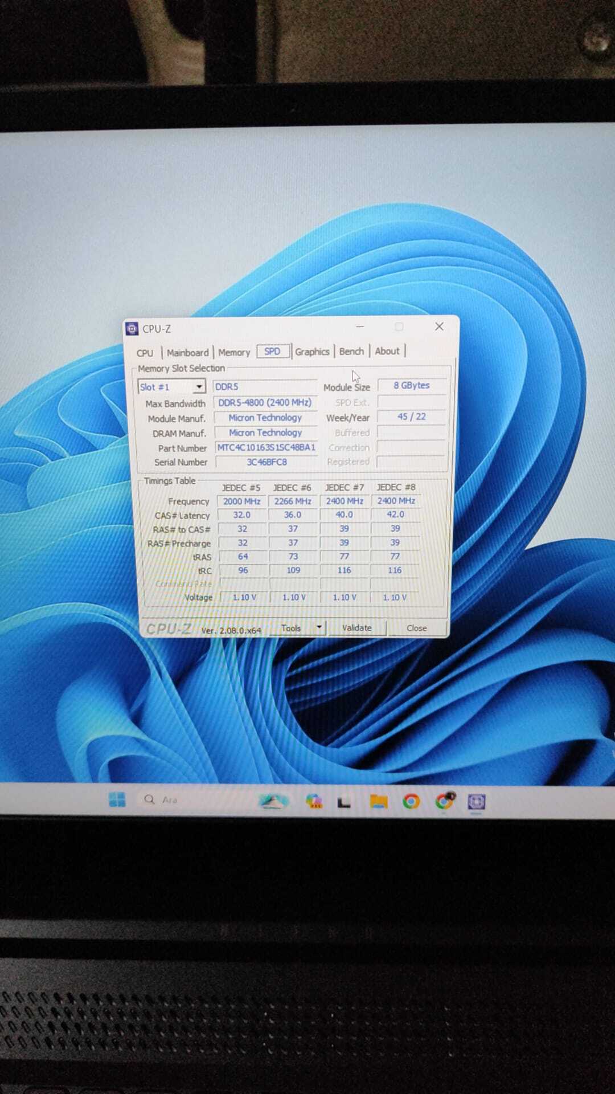
Task: Close the CPU-Z window with the X
Action: (439, 326)
